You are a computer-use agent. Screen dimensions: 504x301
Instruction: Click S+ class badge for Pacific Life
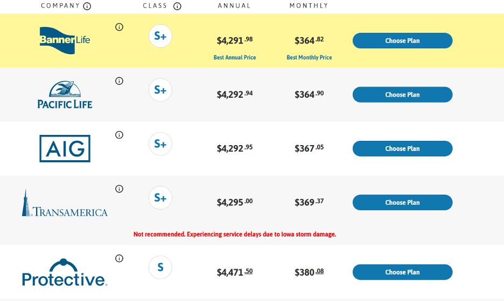click(x=160, y=90)
